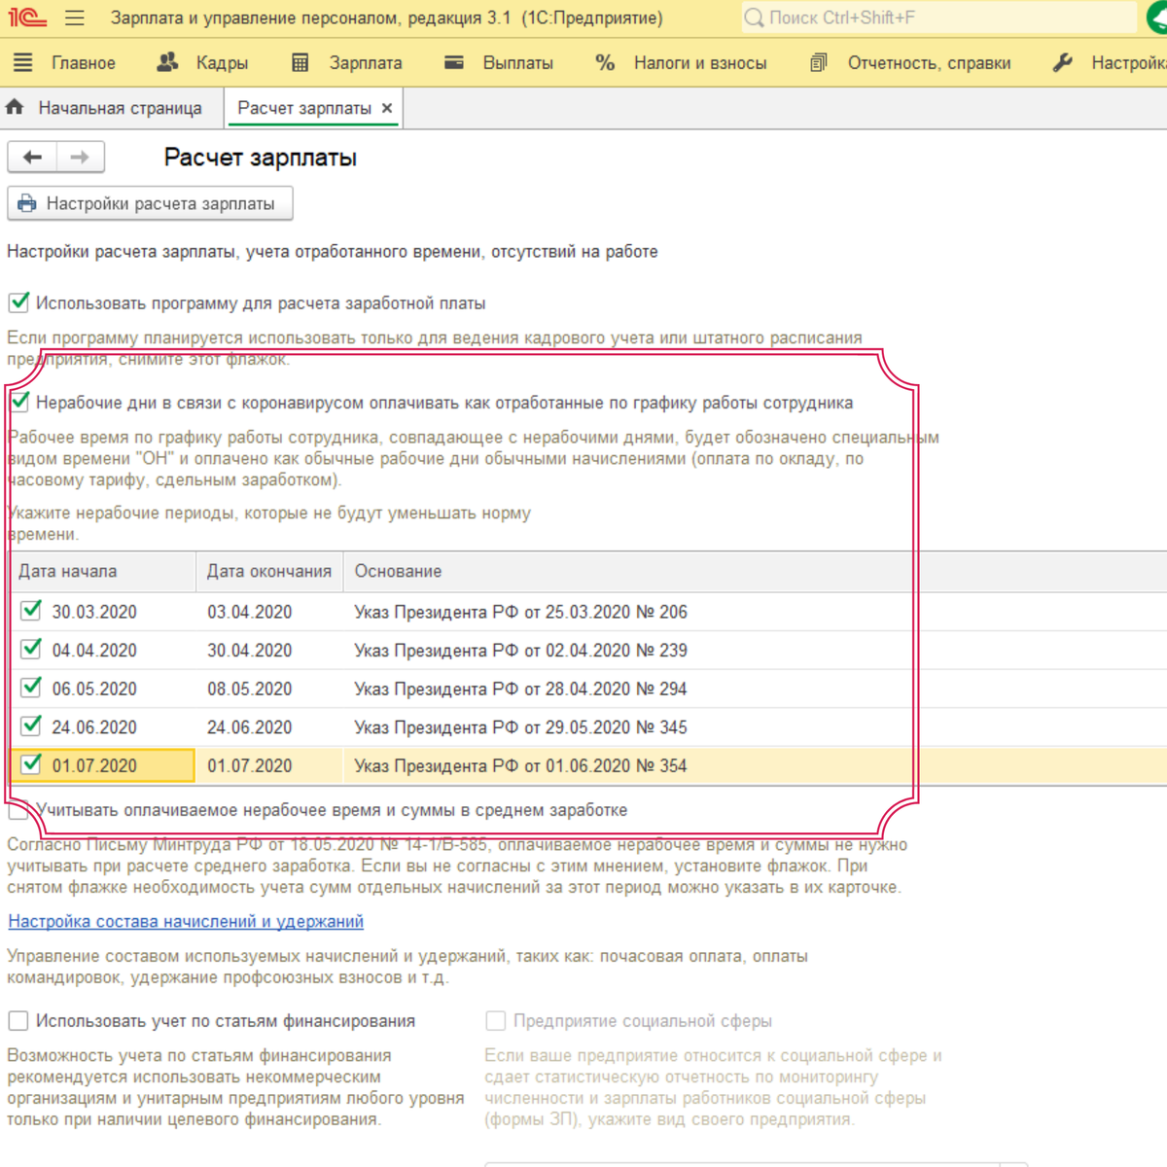Open the Отчетность, справки section
Screen dimensions: 1167x1167
[929, 62]
